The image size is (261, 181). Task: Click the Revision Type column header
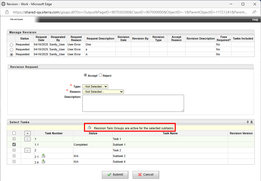click(x=158, y=38)
